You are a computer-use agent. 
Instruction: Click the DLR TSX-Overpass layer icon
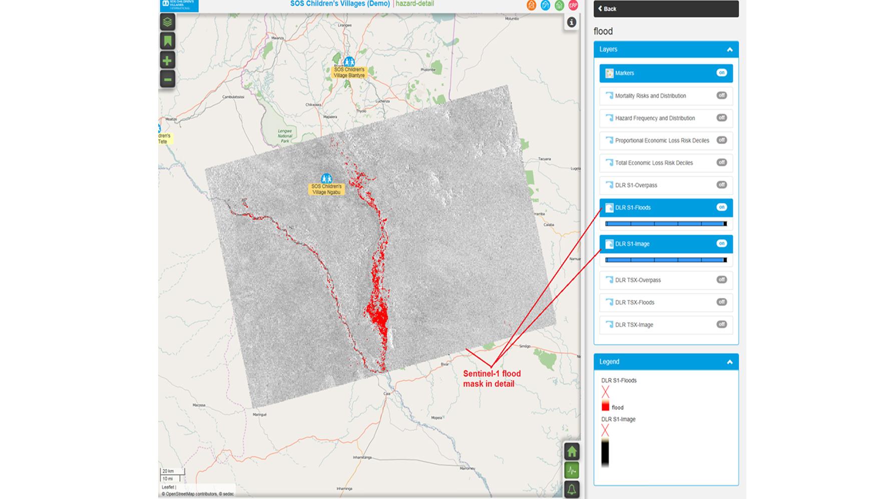[x=609, y=280]
